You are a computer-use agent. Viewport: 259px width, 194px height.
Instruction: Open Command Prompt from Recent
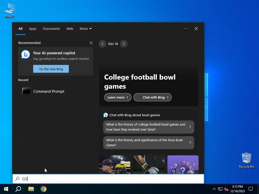click(55, 91)
